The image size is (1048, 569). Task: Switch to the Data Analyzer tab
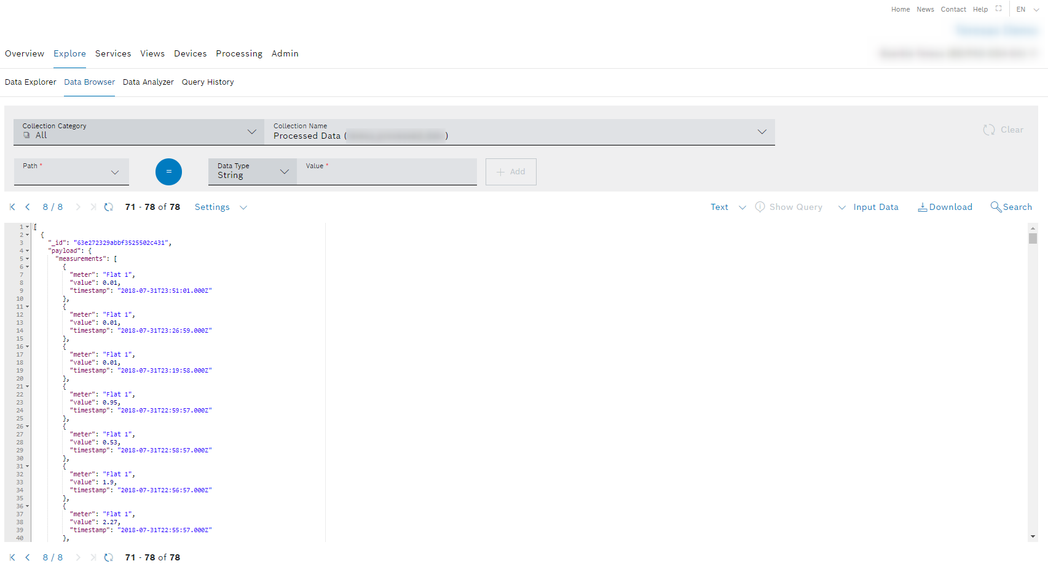(x=148, y=82)
